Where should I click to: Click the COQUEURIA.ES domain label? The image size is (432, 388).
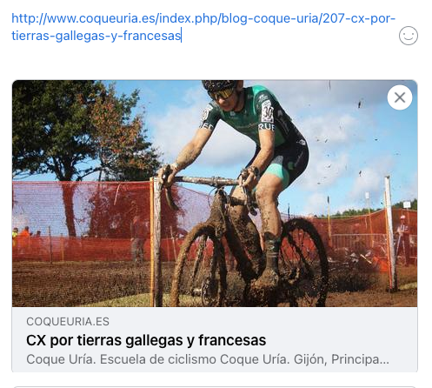(x=68, y=321)
